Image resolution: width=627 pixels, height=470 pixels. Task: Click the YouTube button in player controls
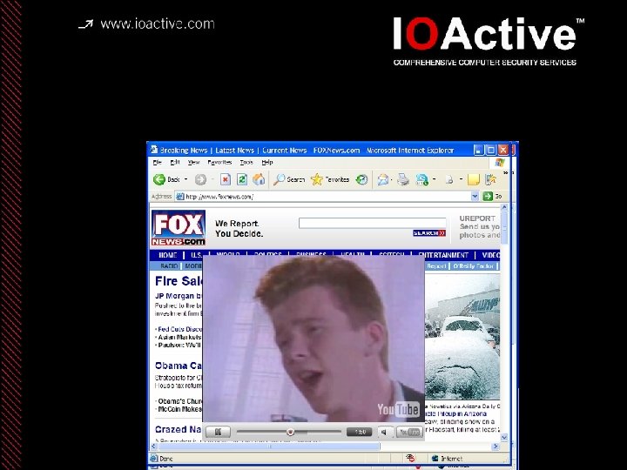coord(409,432)
